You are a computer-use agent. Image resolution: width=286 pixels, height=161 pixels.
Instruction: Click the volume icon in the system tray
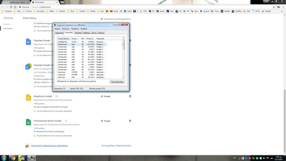(x=264, y=158)
